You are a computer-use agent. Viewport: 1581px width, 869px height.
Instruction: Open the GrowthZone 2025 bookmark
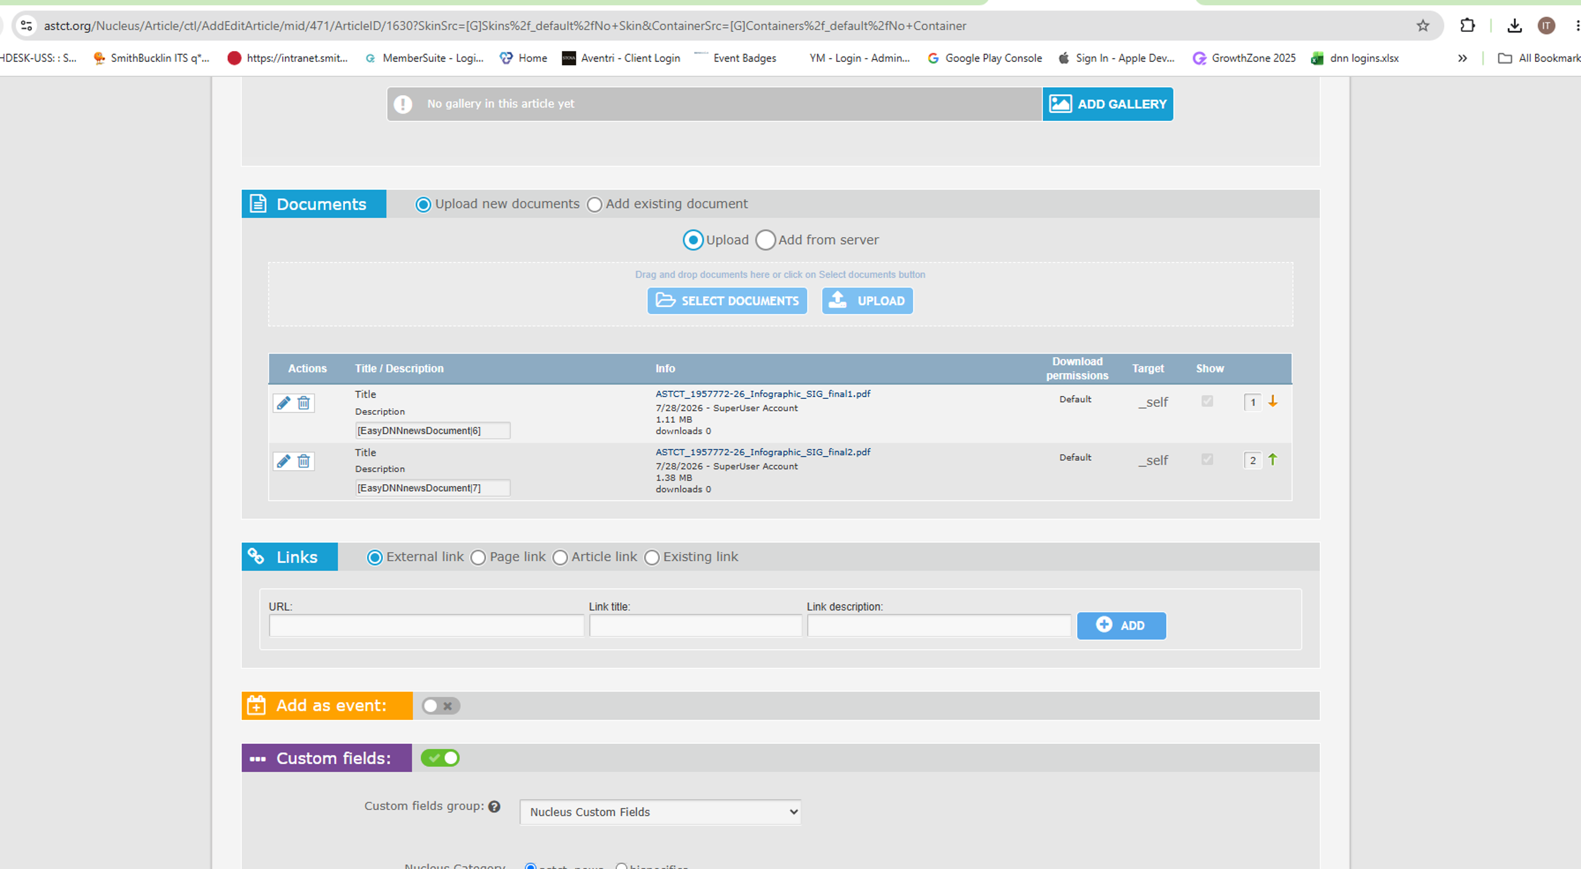click(x=1244, y=58)
